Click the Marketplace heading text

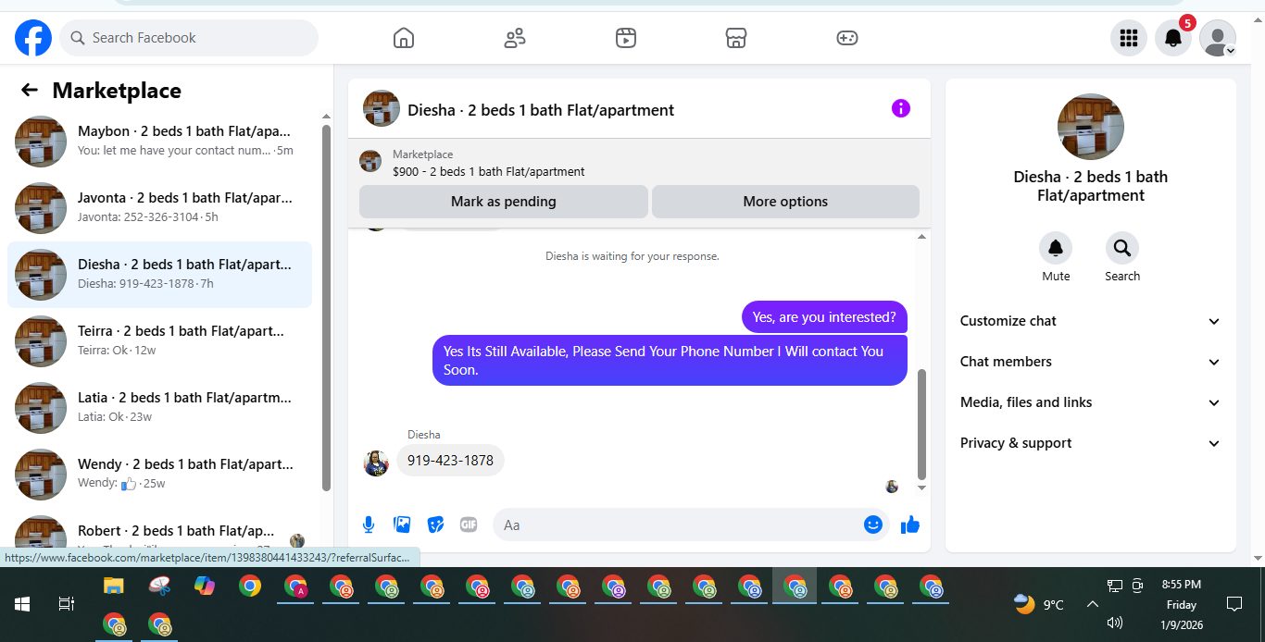coord(117,91)
